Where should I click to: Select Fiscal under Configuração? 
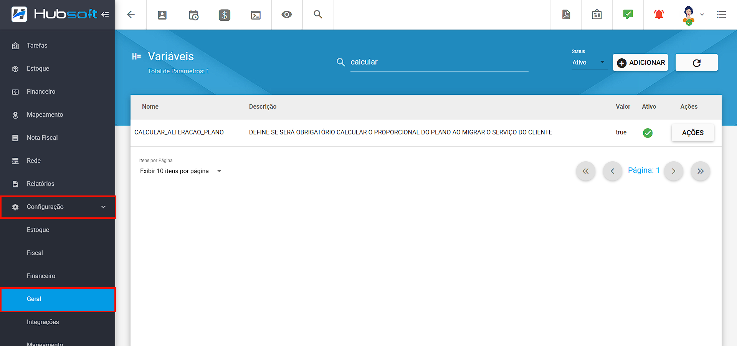click(x=58, y=253)
